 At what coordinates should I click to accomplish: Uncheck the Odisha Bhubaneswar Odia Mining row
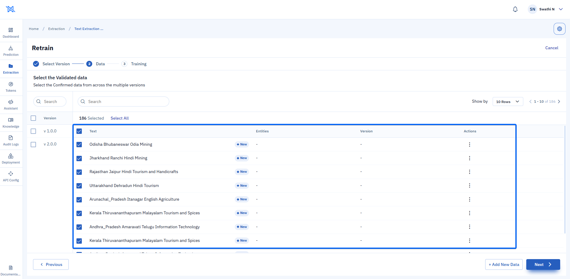point(79,145)
